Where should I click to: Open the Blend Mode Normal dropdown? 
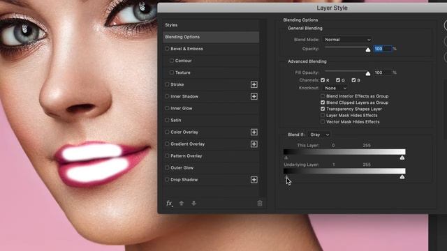click(348, 40)
